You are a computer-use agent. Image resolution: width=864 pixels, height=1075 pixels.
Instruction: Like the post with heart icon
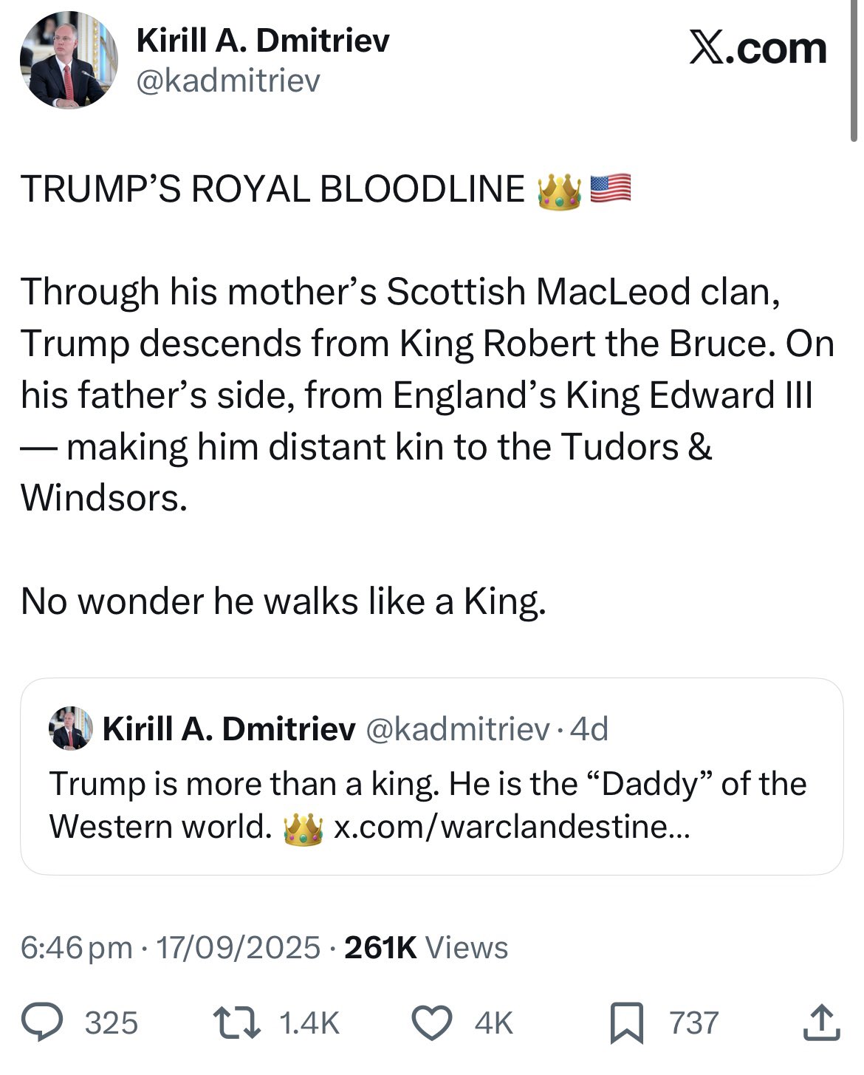tap(432, 1023)
